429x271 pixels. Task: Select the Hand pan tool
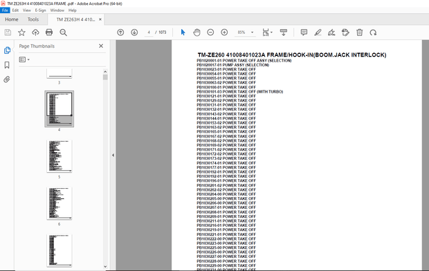coord(197,32)
